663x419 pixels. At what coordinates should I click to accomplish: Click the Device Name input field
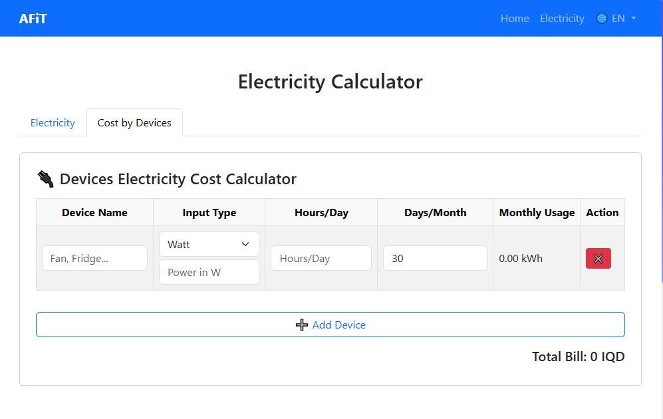[x=94, y=258]
